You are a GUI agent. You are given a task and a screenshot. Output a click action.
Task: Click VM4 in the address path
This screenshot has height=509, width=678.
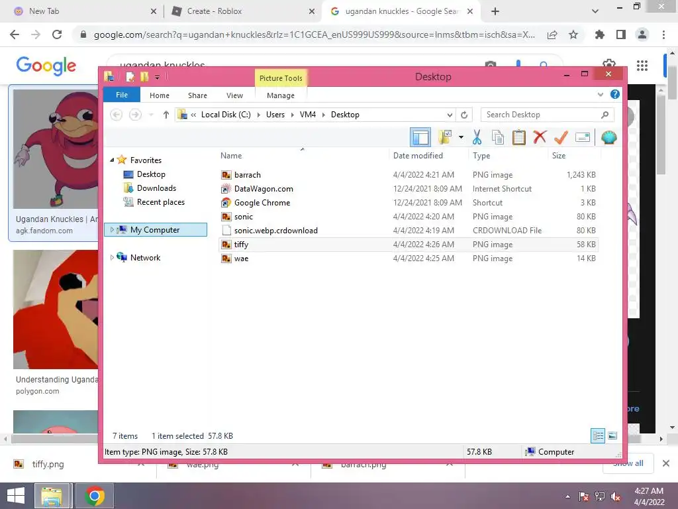307,115
